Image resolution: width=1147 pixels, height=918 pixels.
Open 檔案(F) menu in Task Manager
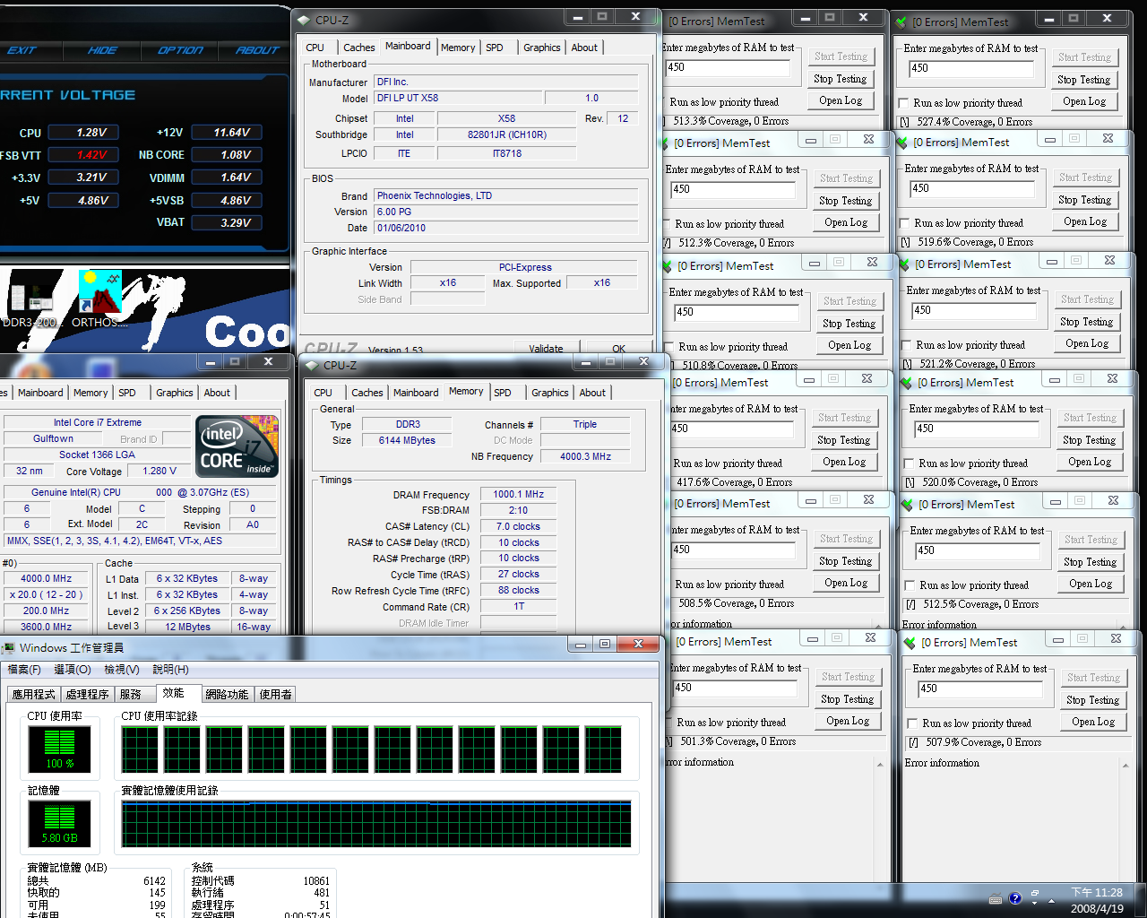click(x=25, y=670)
